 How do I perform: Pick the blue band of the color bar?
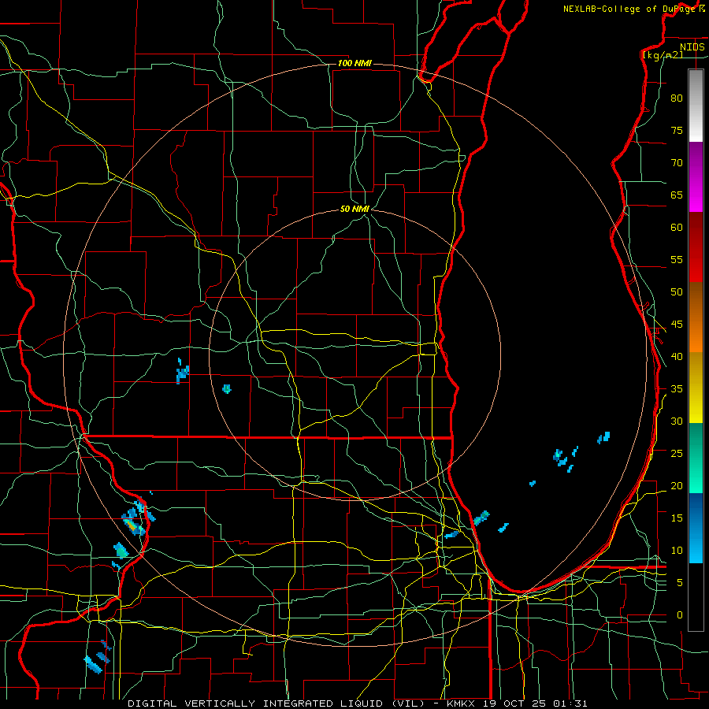pos(696,528)
